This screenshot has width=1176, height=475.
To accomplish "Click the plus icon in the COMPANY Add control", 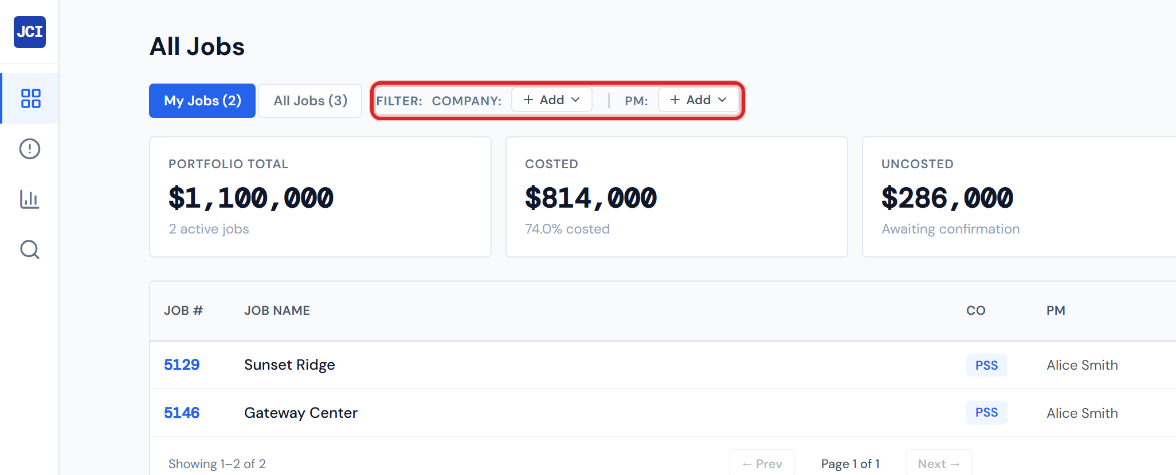I will (527, 100).
